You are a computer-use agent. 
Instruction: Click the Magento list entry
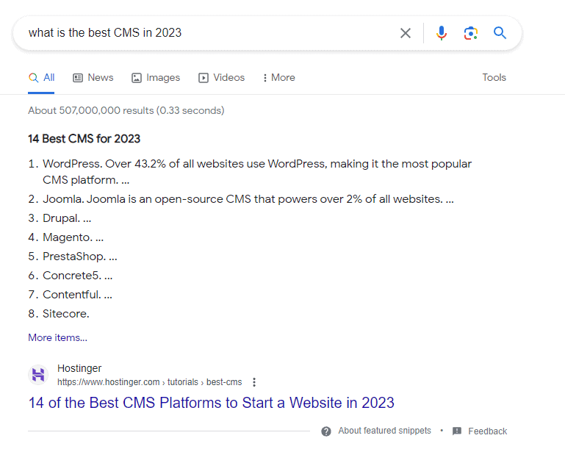(73, 237)
